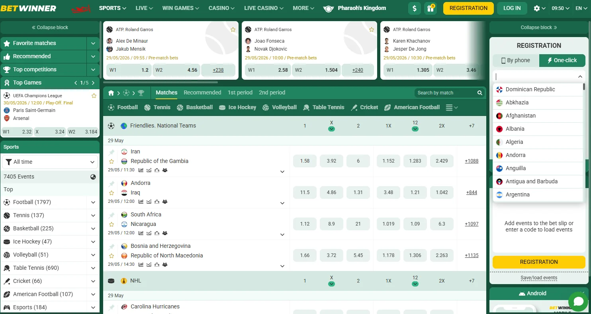Pin the Iran vs Gambia match
Image resolution: width=591 pixels, height=314 pixels.
click(112, 152)
